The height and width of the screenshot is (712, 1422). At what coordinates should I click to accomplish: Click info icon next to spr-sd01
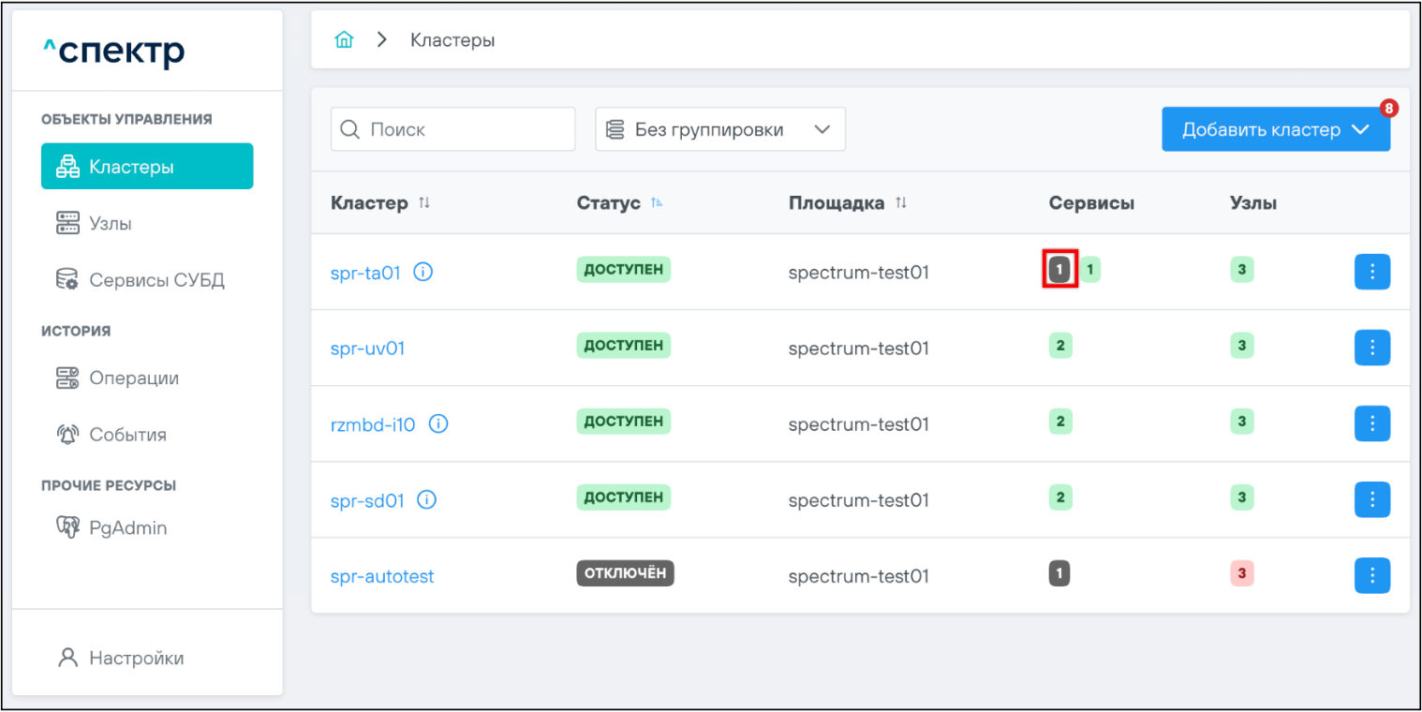(426, 500)
